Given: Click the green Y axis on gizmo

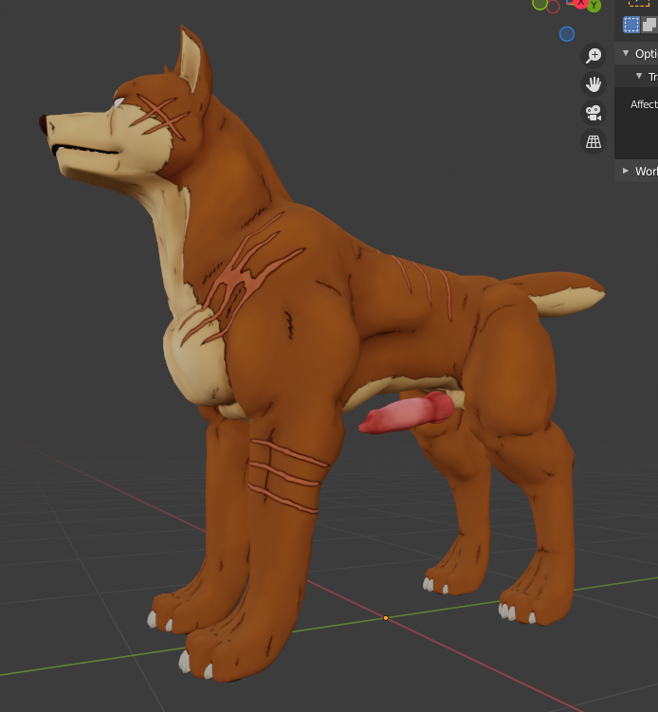Looking at the screenshot, I should (x=594, y=6).
